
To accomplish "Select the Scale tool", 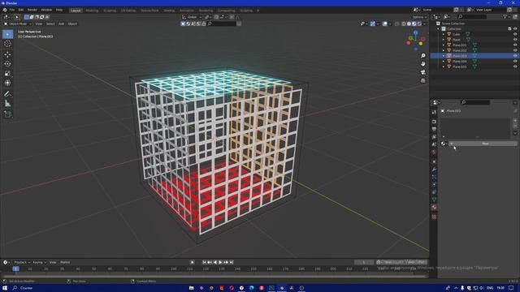I will 7,74.
